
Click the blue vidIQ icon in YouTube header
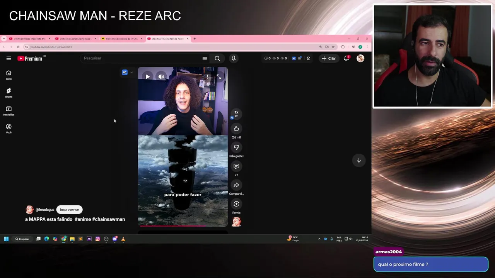pos(294,58)
